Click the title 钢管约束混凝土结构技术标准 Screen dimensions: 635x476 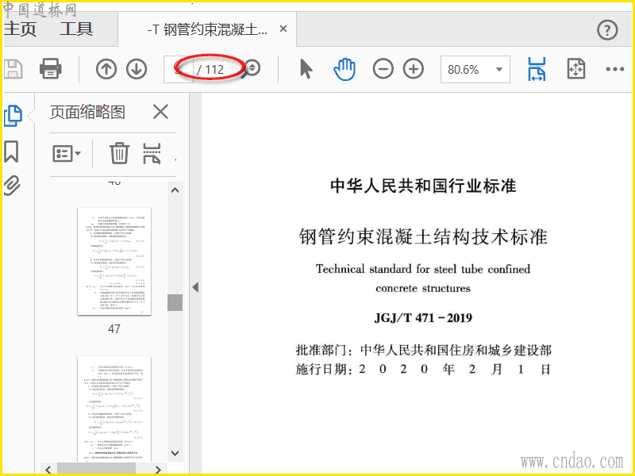click(x=423, y=236)
